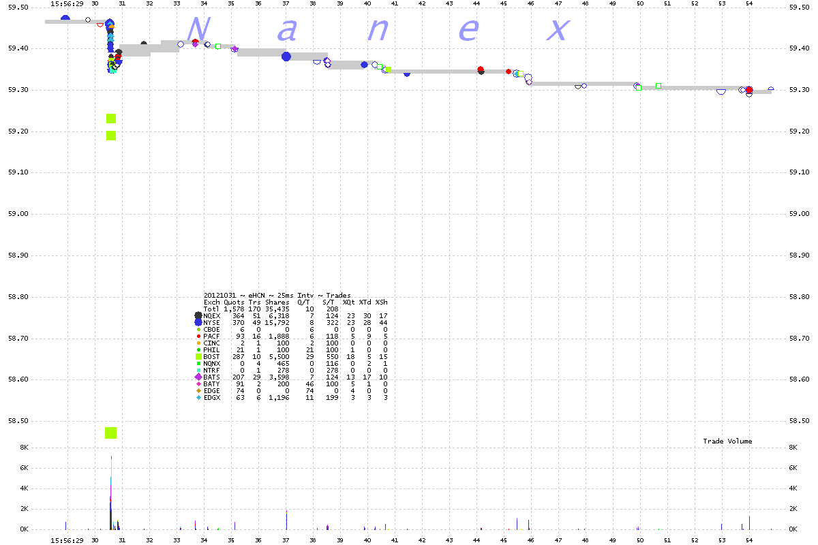
Task: Click the '59.00' price label on left axis
Action: click(x=17, y=214)
